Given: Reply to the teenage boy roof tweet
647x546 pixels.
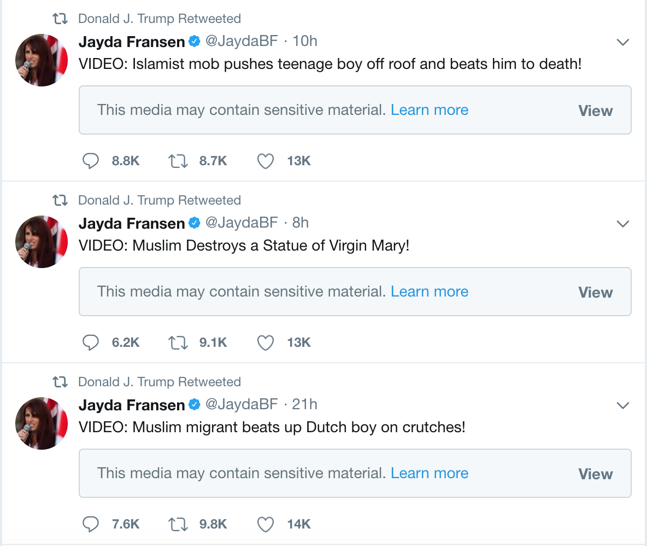Looking at the screenshot, I should tap(91, 161).
